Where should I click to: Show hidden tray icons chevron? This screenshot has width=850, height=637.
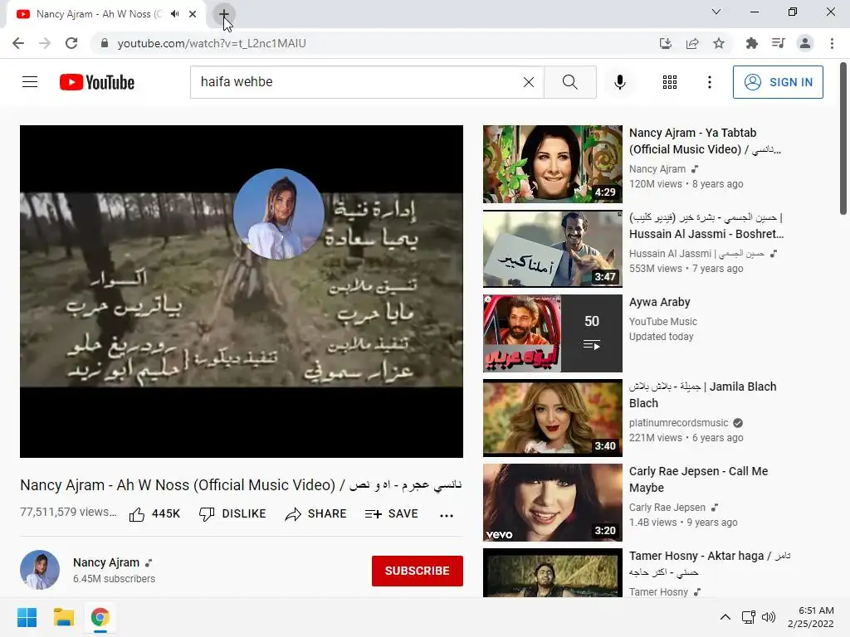(725, 617)
